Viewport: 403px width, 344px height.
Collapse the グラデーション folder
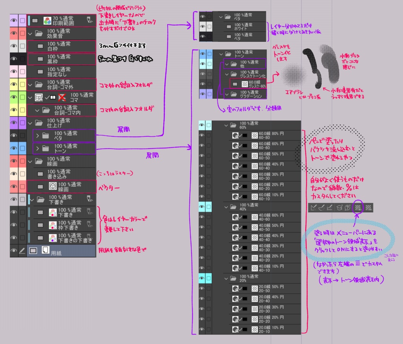227,94
